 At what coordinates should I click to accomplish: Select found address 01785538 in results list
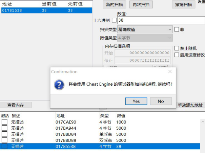click(x=47, y=10)
